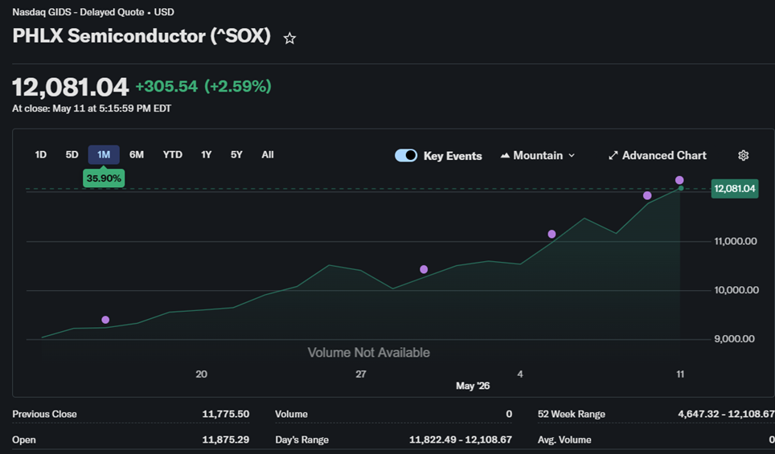775x454 pixels.
Task: Click the Volume label in the stats table
Action: [x=291, y=414]
